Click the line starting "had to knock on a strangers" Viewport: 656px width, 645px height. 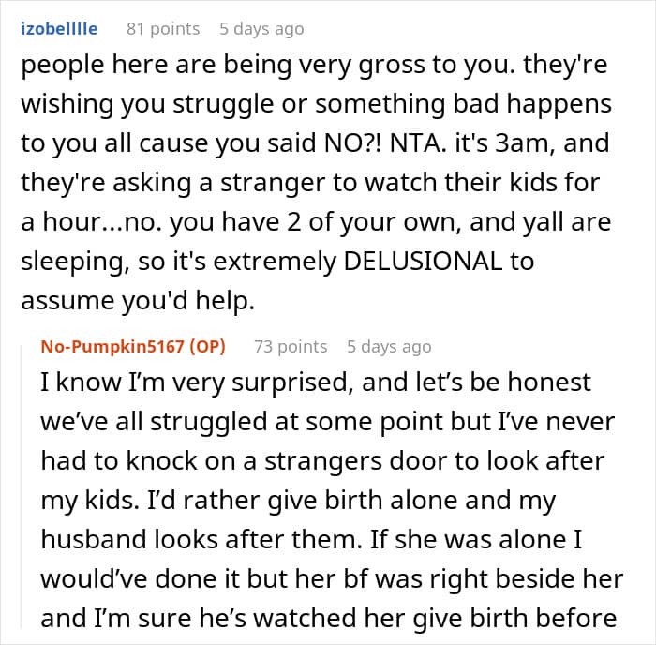click(324, 460)
